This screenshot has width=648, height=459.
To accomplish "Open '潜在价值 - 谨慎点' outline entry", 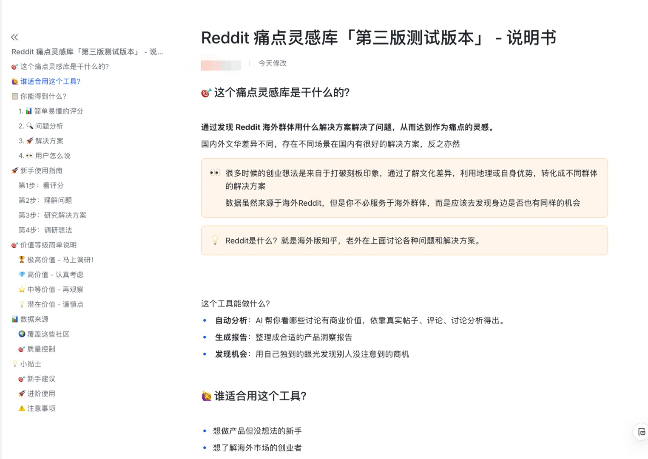I will [x=51, y=305].
